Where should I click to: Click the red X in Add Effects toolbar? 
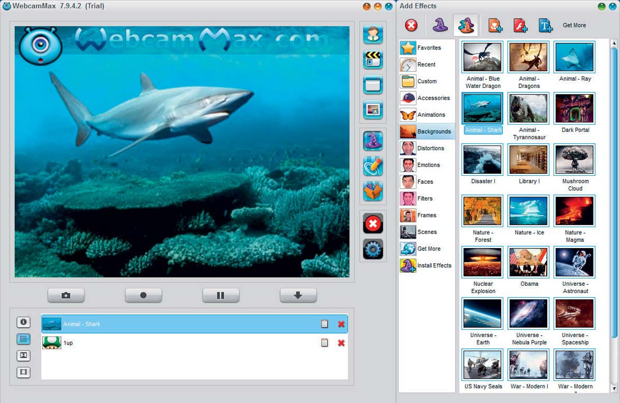click(411, 25)
